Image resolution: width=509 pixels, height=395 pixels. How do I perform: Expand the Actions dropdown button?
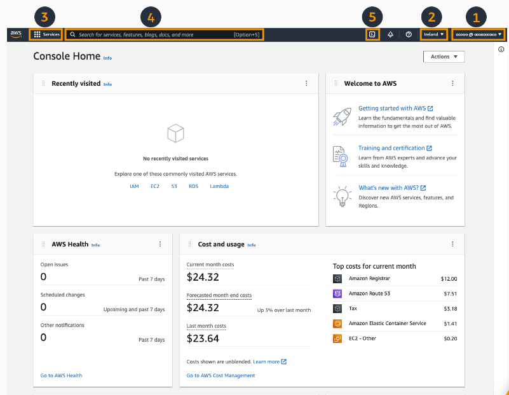point(444,57)
